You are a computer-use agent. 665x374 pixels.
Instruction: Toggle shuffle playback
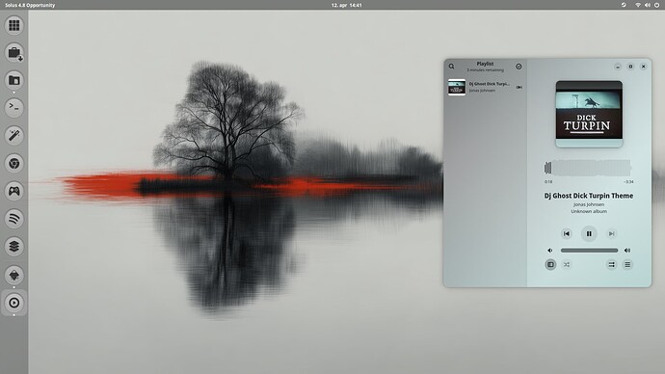[567, 265]
